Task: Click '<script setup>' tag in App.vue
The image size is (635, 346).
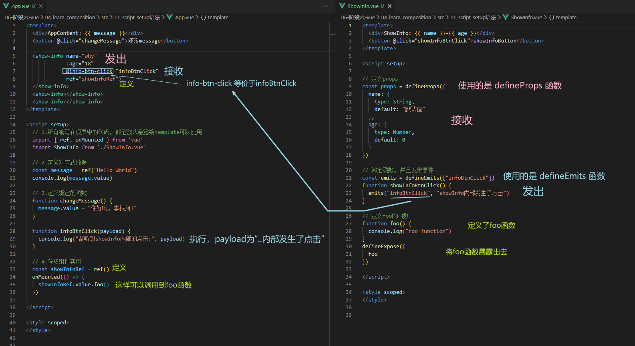Action: coord(48,124)
